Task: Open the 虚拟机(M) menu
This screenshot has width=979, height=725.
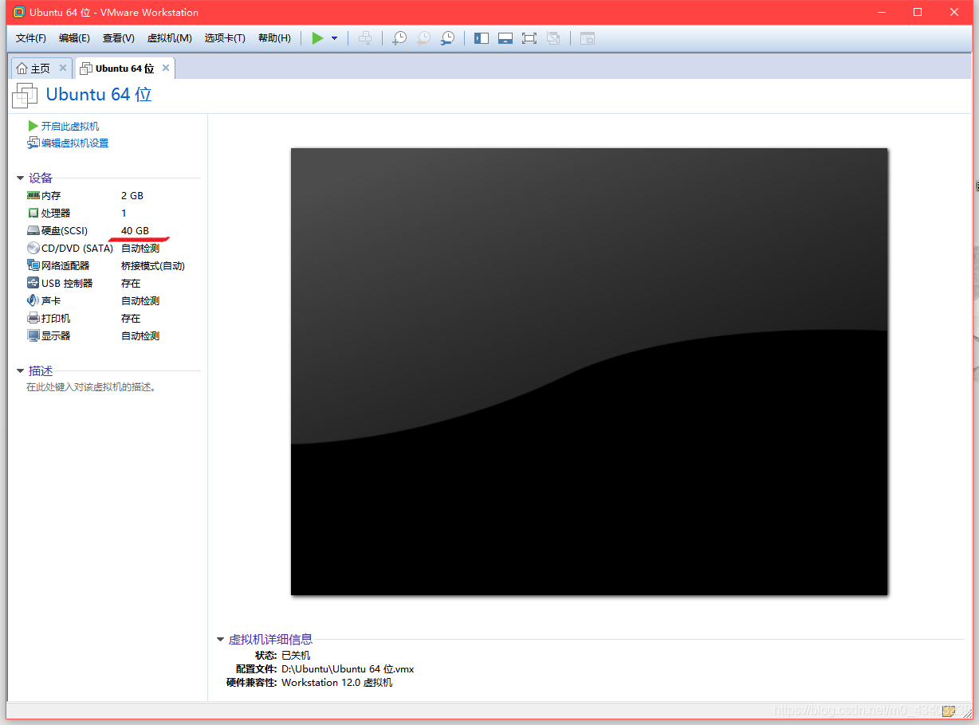Action: click(x=169, y=38)
